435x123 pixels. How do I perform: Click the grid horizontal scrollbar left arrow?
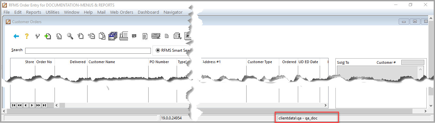pos(57,105)
